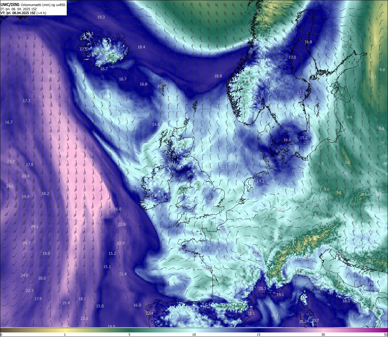Click the color scale label 30
This screenshot has width=388, height=337.
[323, 335]
